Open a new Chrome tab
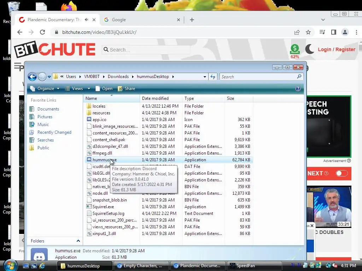The width and height of the screenshot is (362, 271). 192,20
